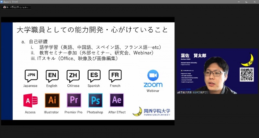
Task: Click the Zoom app icon in title bar
Action: pos(2,2)
